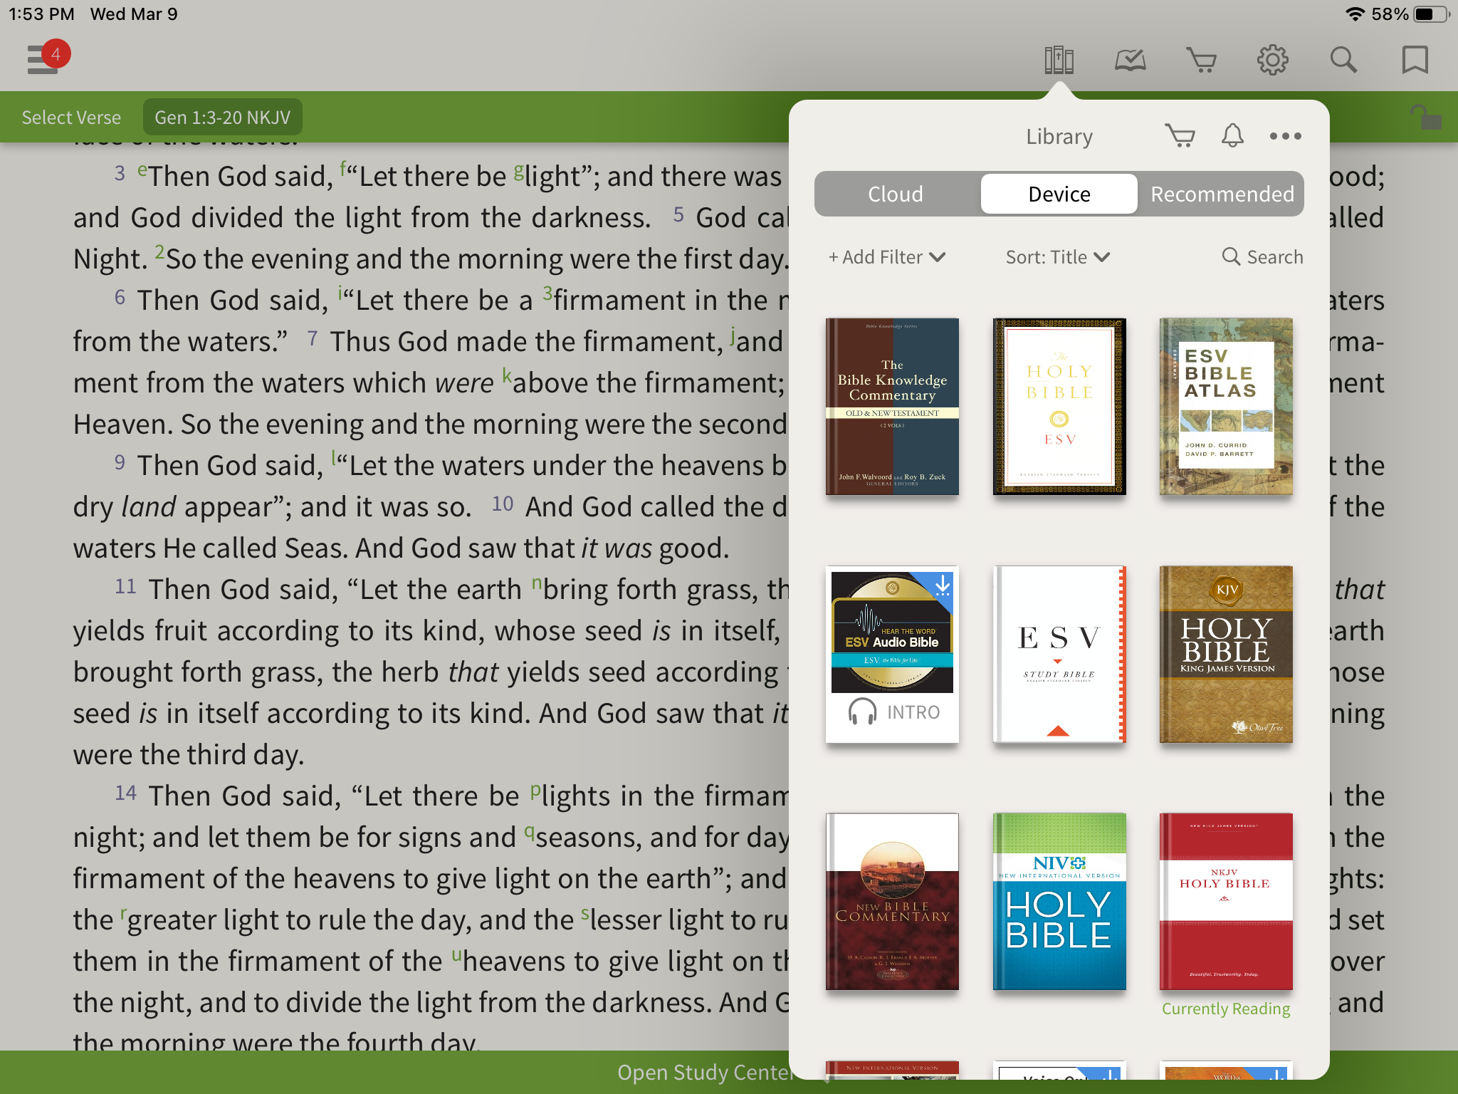
Task: Open the KJV Holy Bible cover
Action: (x=1226, y=655)
